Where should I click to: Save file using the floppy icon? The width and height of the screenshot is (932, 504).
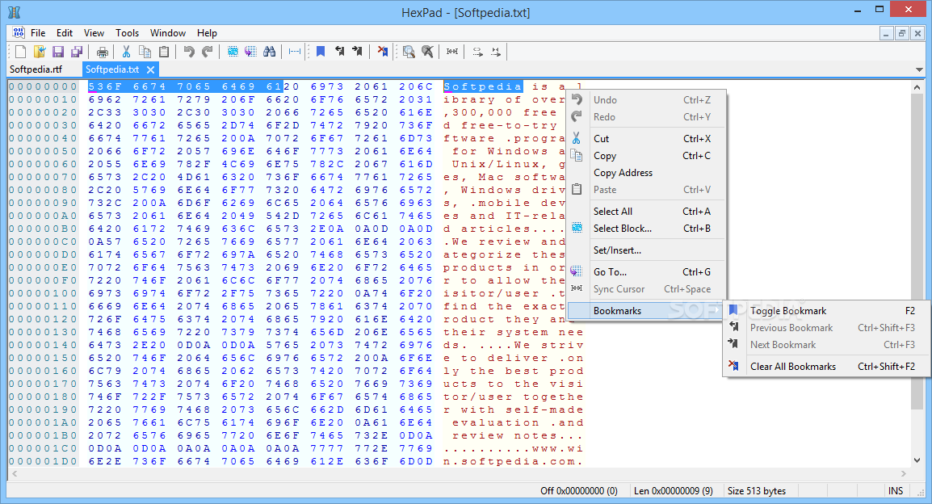pyautogui.click(x=57, y=52)
